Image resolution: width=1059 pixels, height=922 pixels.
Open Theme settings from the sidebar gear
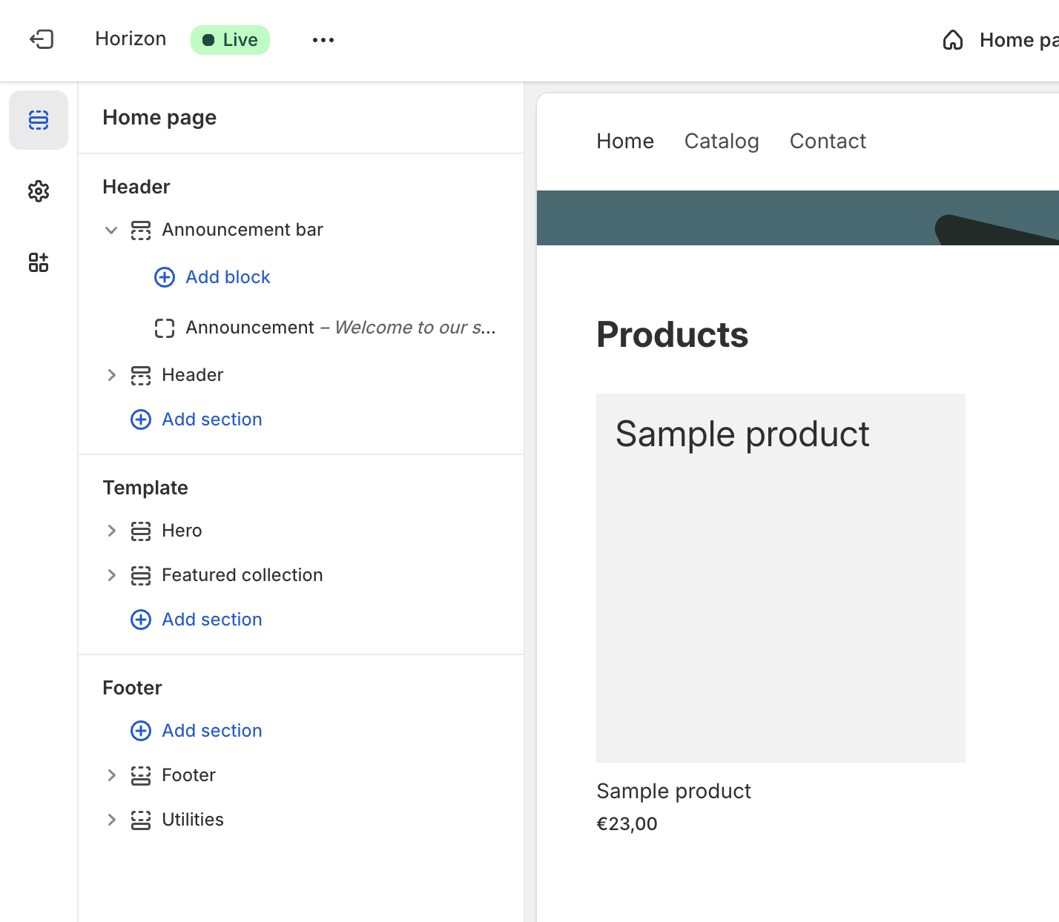pos(38,191)
